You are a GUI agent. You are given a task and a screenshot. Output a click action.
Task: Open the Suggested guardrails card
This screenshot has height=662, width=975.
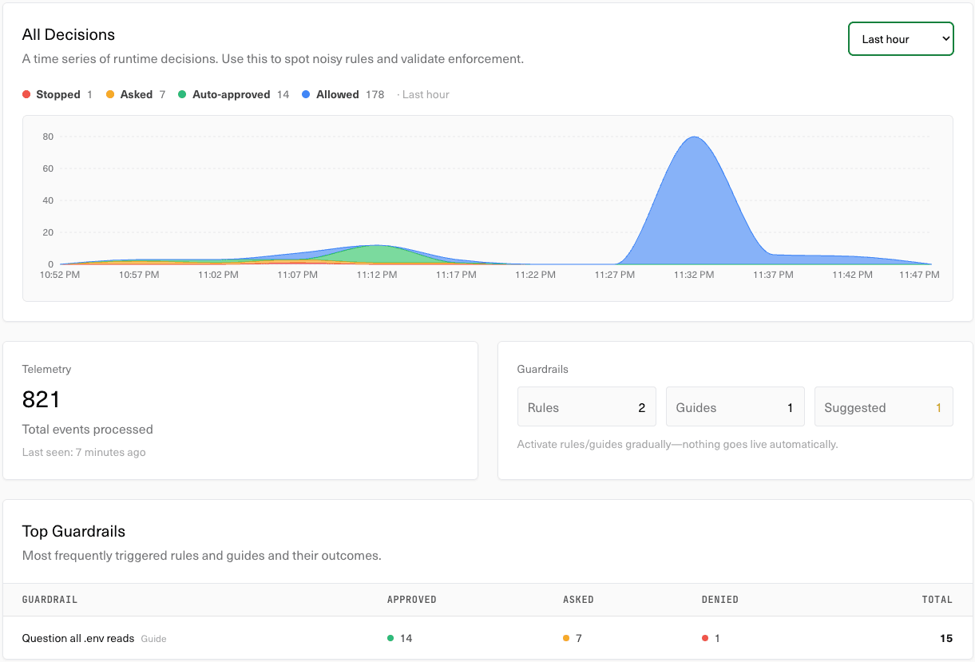[883, 407]
